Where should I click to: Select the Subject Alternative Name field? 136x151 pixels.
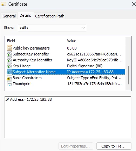(66, 72)
